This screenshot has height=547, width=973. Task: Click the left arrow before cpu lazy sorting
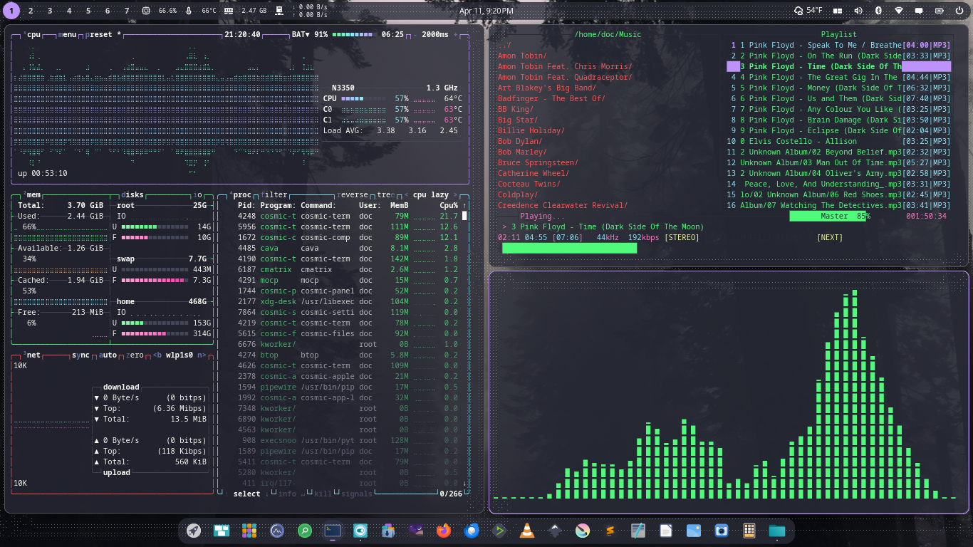pyautogui.click(x=406, y=194)
